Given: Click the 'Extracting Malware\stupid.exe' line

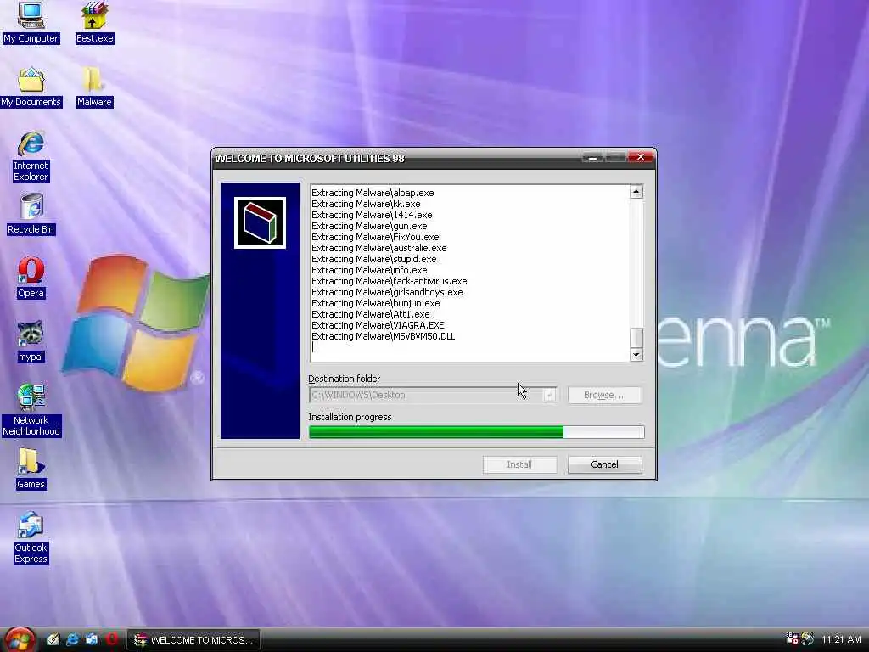Looking at the screenshot, I should [x=374, y=260].
